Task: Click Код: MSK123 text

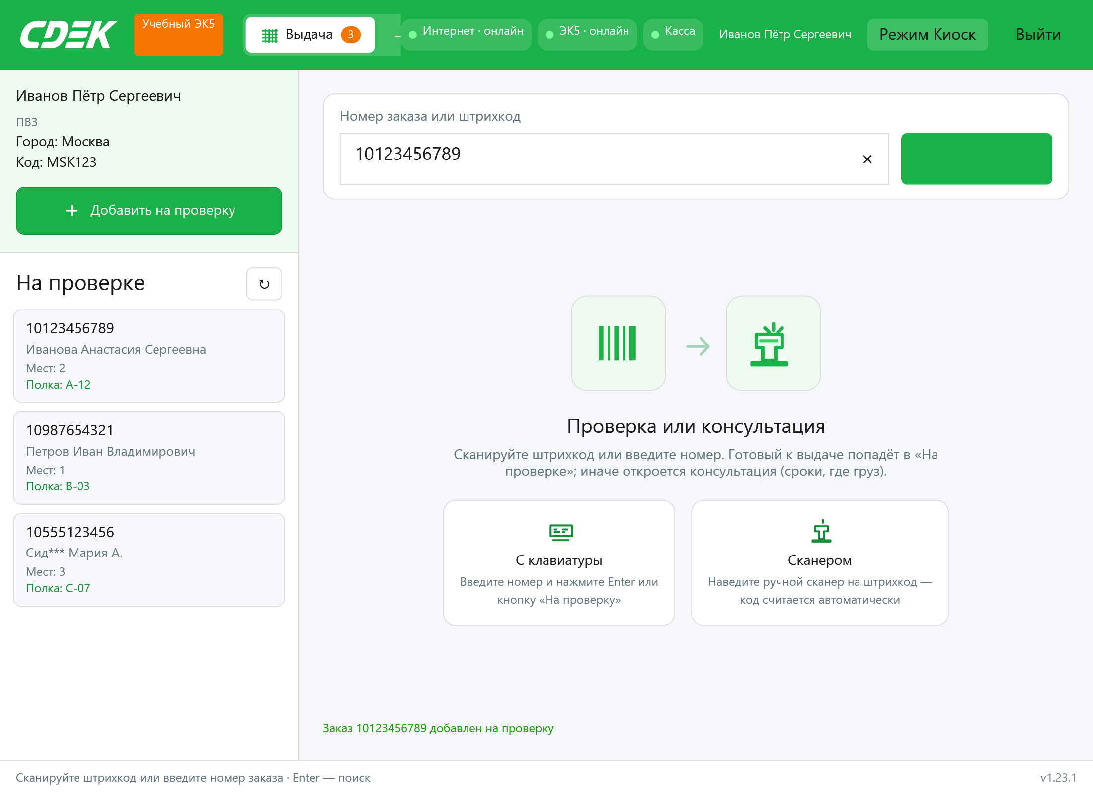Action: [x=56, y=162]
